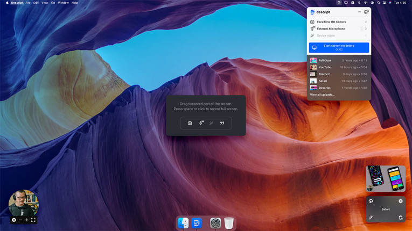The width and height of the screenshot is (412, 231).
Task: Open Descript from the Dock
Action: [197, 223]
